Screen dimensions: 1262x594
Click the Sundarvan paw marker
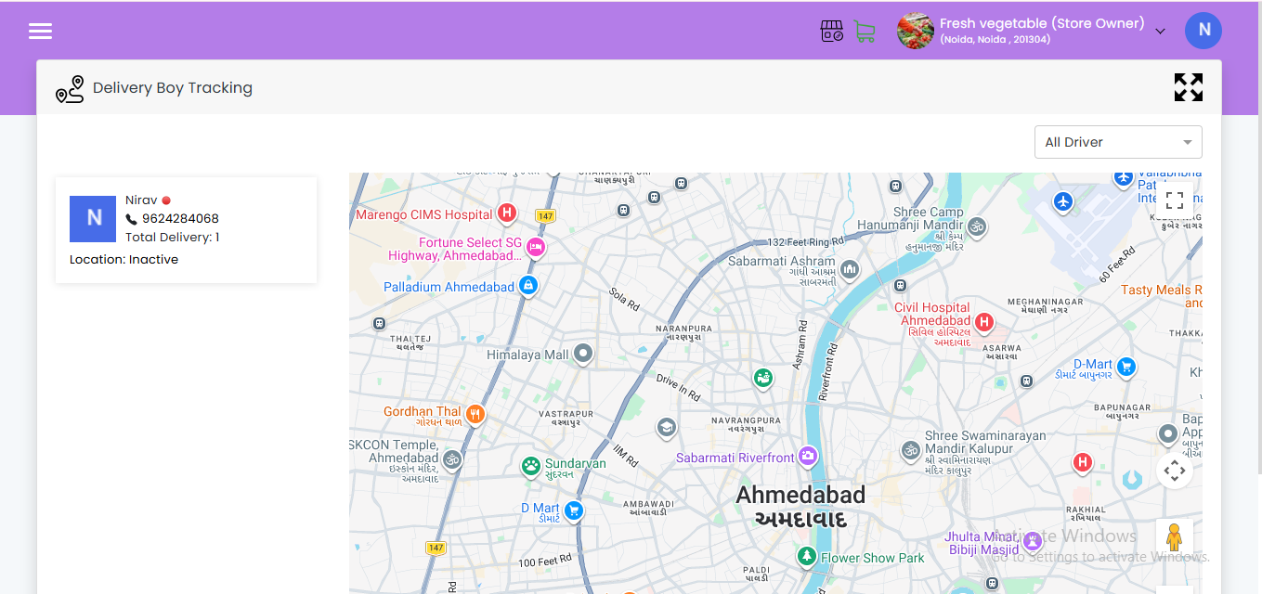click(x=531, y=466)
